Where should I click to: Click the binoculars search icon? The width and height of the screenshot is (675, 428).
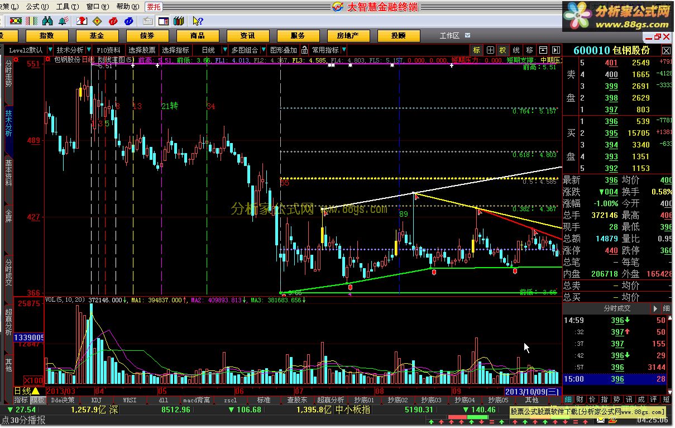point(47,21)
